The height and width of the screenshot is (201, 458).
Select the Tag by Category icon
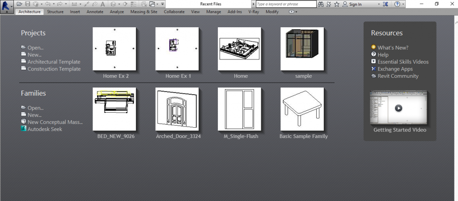pyautogui.click(x=95, y=4)
